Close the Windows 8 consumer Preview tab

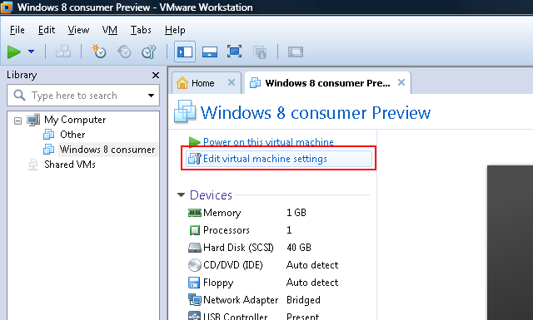[x=401, y=82]
